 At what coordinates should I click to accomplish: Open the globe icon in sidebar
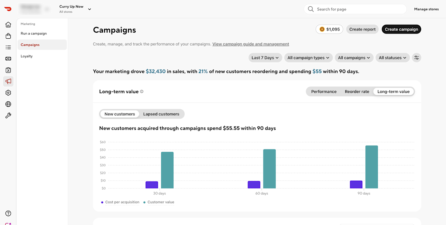pos(8,104)
